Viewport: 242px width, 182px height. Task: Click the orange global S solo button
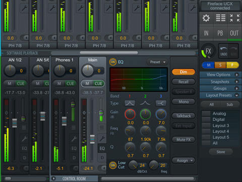pos(220,65)
